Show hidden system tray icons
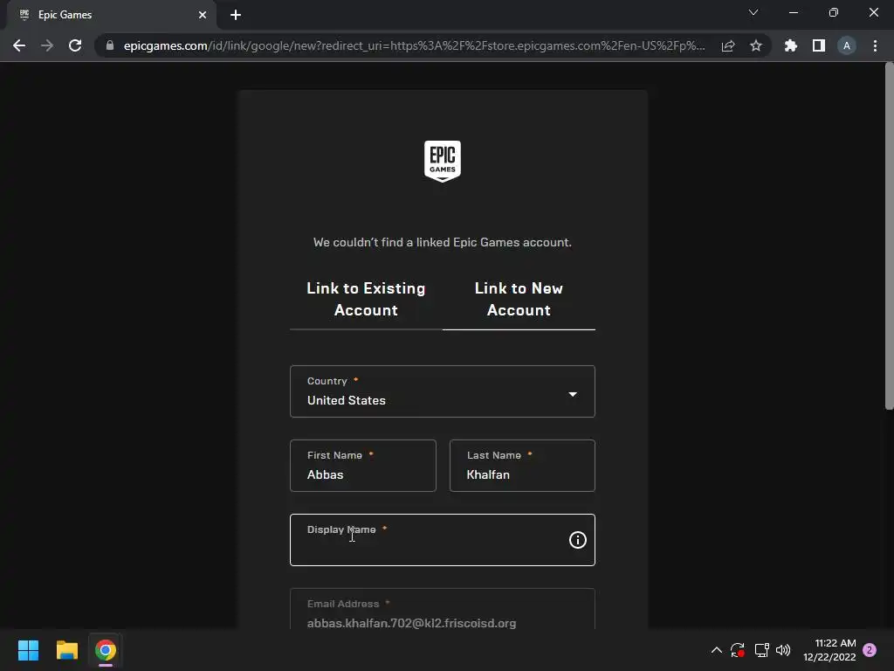Screen dimensions: 894x671 (717, 650)
